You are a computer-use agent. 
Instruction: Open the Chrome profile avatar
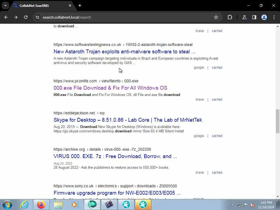click(x=264, y=17)
